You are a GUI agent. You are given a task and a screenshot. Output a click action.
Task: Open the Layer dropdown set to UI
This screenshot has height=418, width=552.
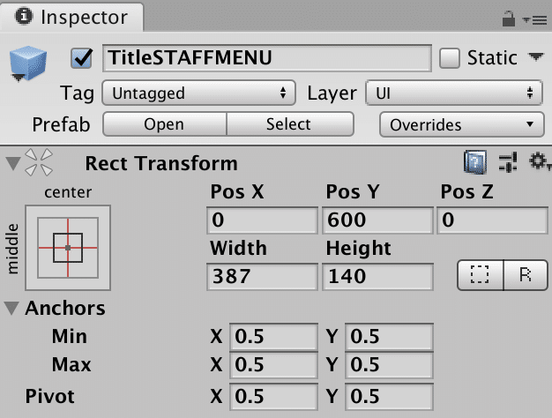coord(453,93)
